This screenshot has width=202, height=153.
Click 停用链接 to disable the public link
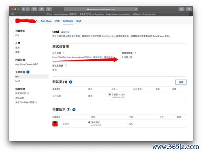(x=97, y=57)
